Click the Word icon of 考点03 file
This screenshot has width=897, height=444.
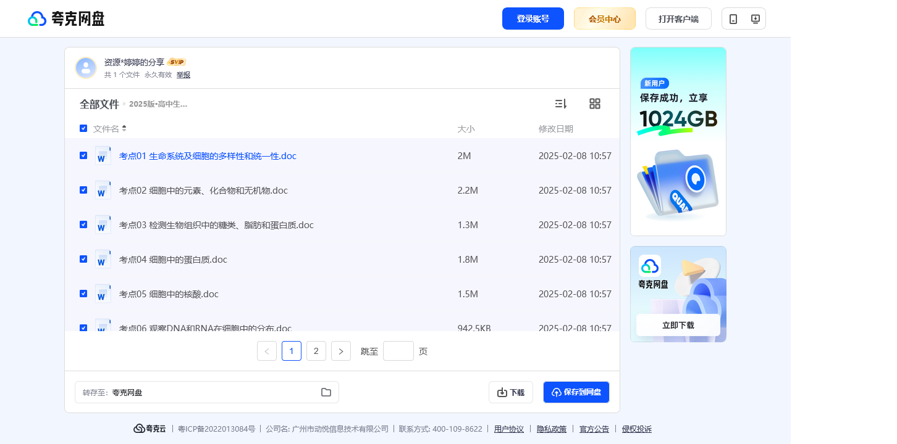point(103,224)
